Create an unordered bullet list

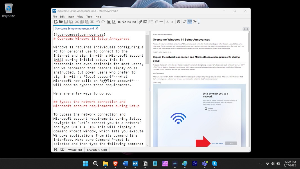(x=151, y=22)
